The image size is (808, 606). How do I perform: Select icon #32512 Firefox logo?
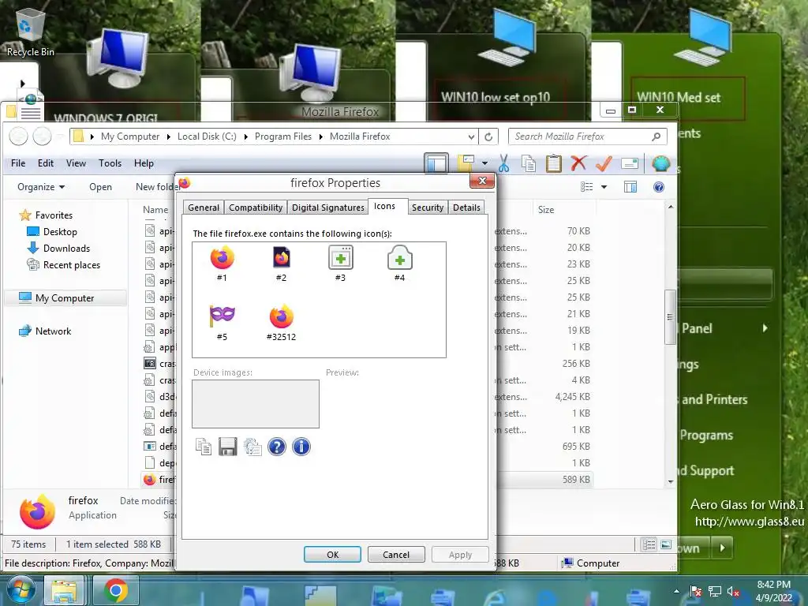(282, 316)
